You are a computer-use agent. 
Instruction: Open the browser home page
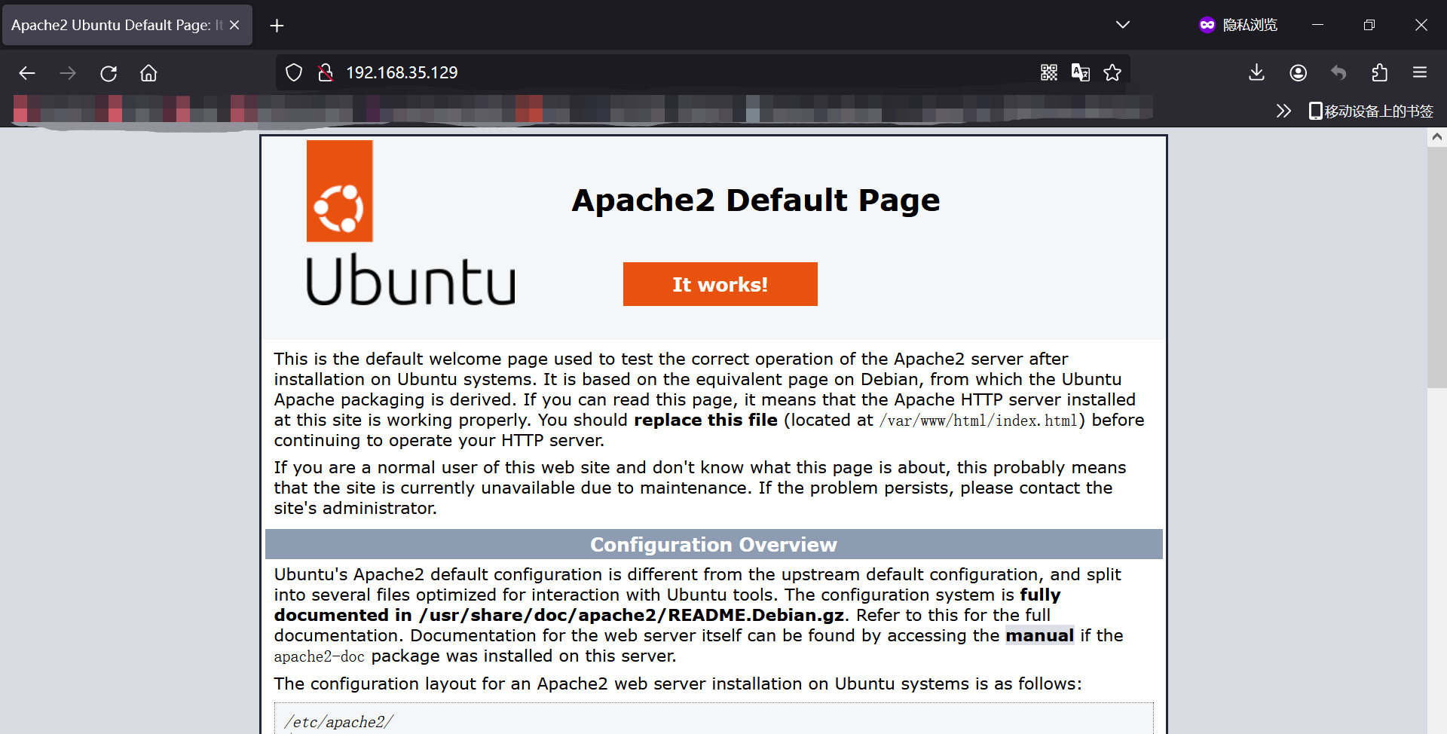[x=148, y=73]
